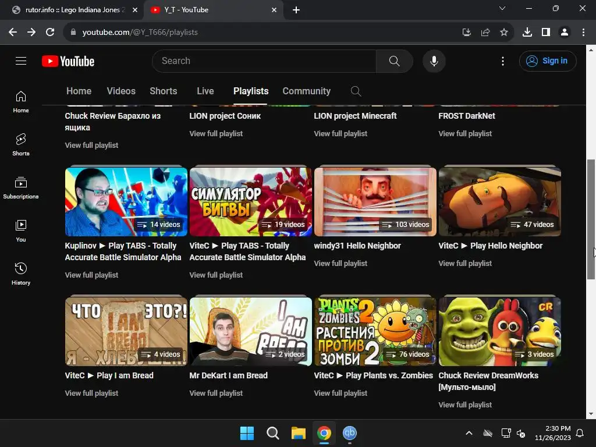Click the Sign in button

pyautogui.click(x=547, y=61)
